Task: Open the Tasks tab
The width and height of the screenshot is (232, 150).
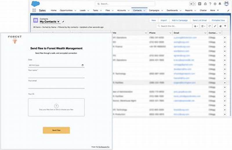Action: tap(95, 10)
